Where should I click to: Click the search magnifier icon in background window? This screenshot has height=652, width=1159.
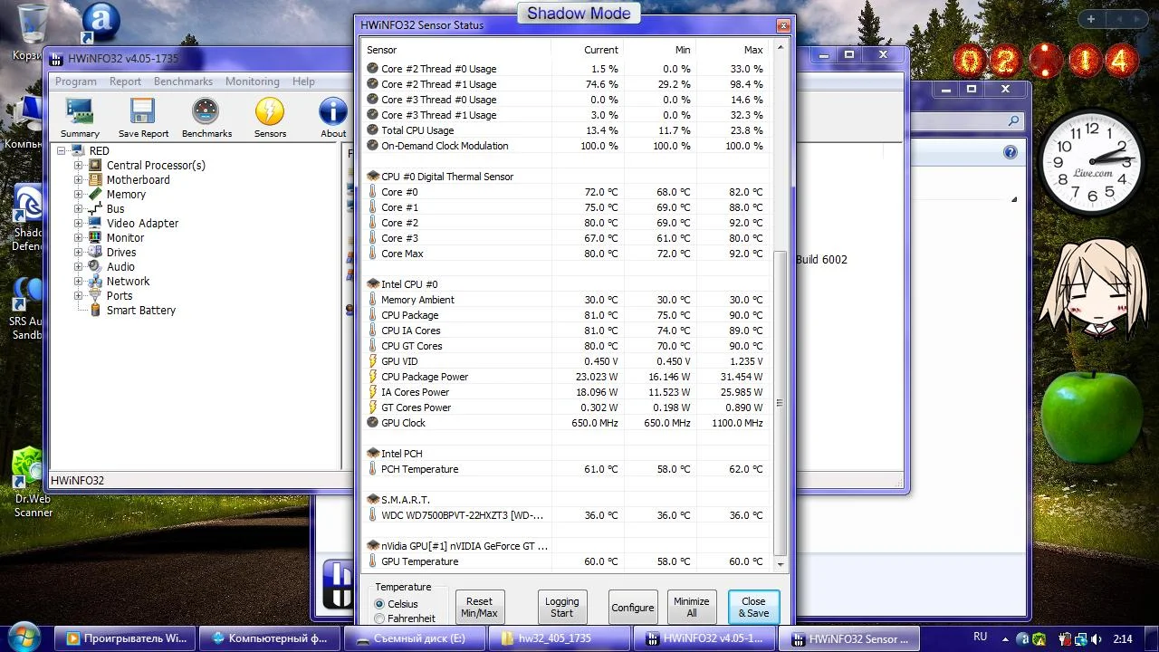coord(1013,120)
